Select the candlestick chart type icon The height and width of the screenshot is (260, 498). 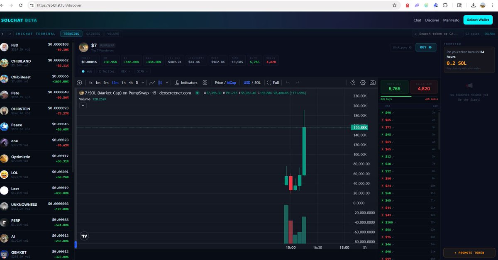coord(160,83)
